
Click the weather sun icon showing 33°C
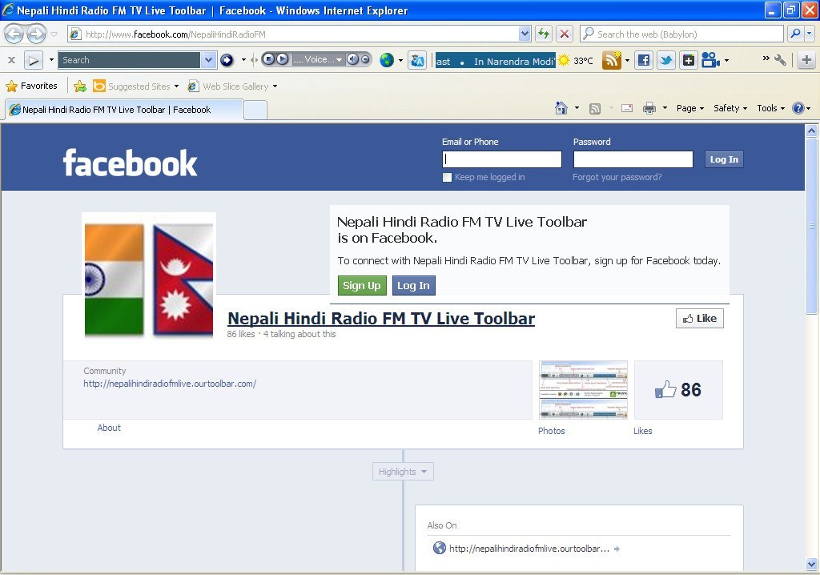click(x=563, y=59)
